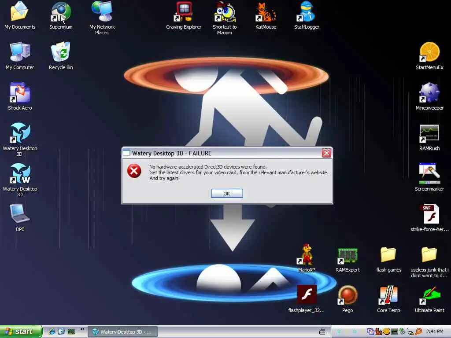Select the Supermium browser shortcut
Screen dimensions: 451x338
pyautogui.click(x=61, y=15)
